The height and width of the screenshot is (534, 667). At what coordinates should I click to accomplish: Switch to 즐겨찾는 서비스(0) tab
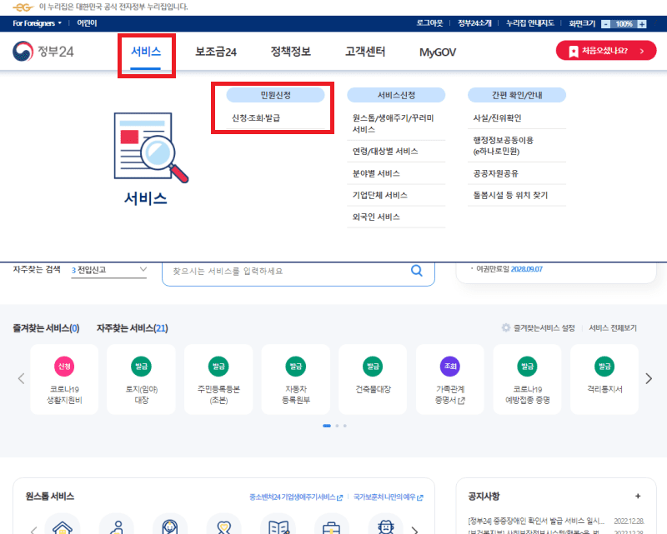tap(46, 328)
